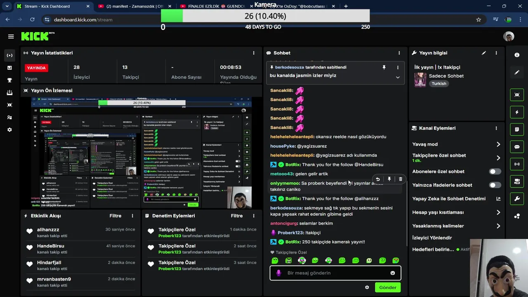
Task: Toggle the broadcast stats icon in right sidebar
Action: click(517, 164)
